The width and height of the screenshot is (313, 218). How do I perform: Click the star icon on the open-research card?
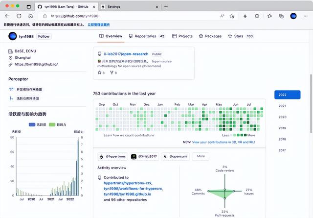point(99,73)
